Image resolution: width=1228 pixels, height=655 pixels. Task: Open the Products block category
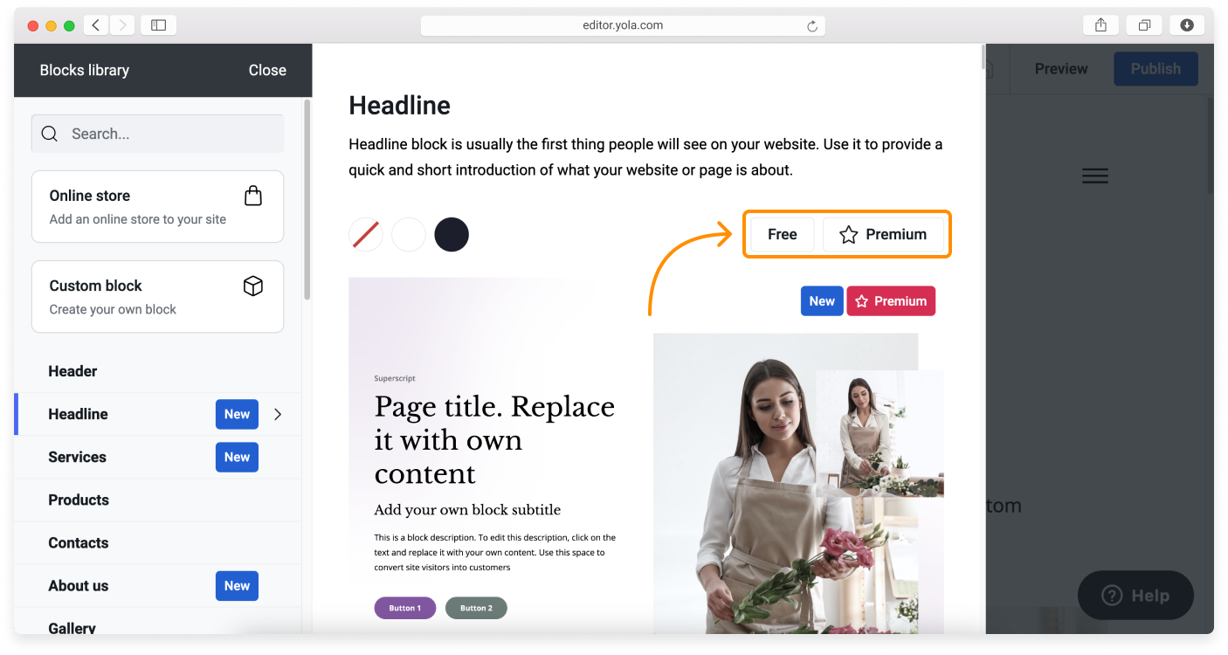pos(79,500)
